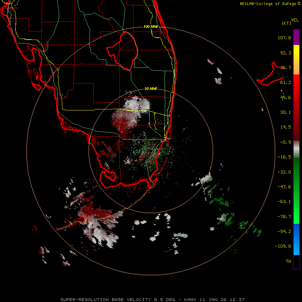Pick the red segment of velocity scale

[x=296, y=107]
